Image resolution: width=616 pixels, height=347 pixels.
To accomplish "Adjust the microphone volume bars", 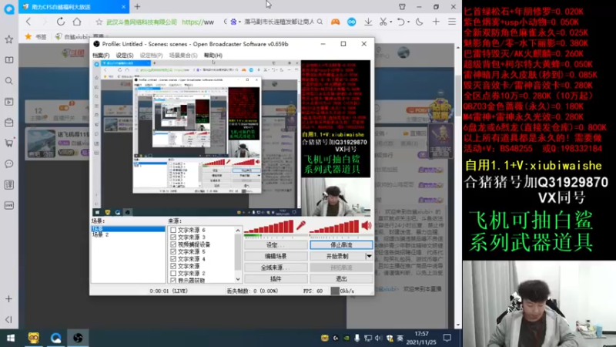I will pos(269,227).
